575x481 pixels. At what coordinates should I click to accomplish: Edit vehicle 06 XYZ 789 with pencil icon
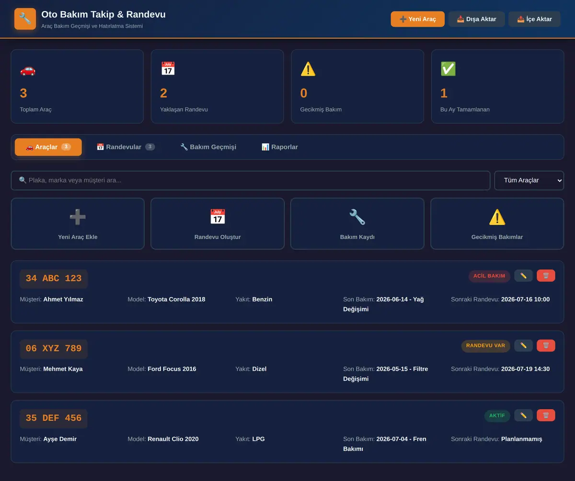[x=523, y=345]
